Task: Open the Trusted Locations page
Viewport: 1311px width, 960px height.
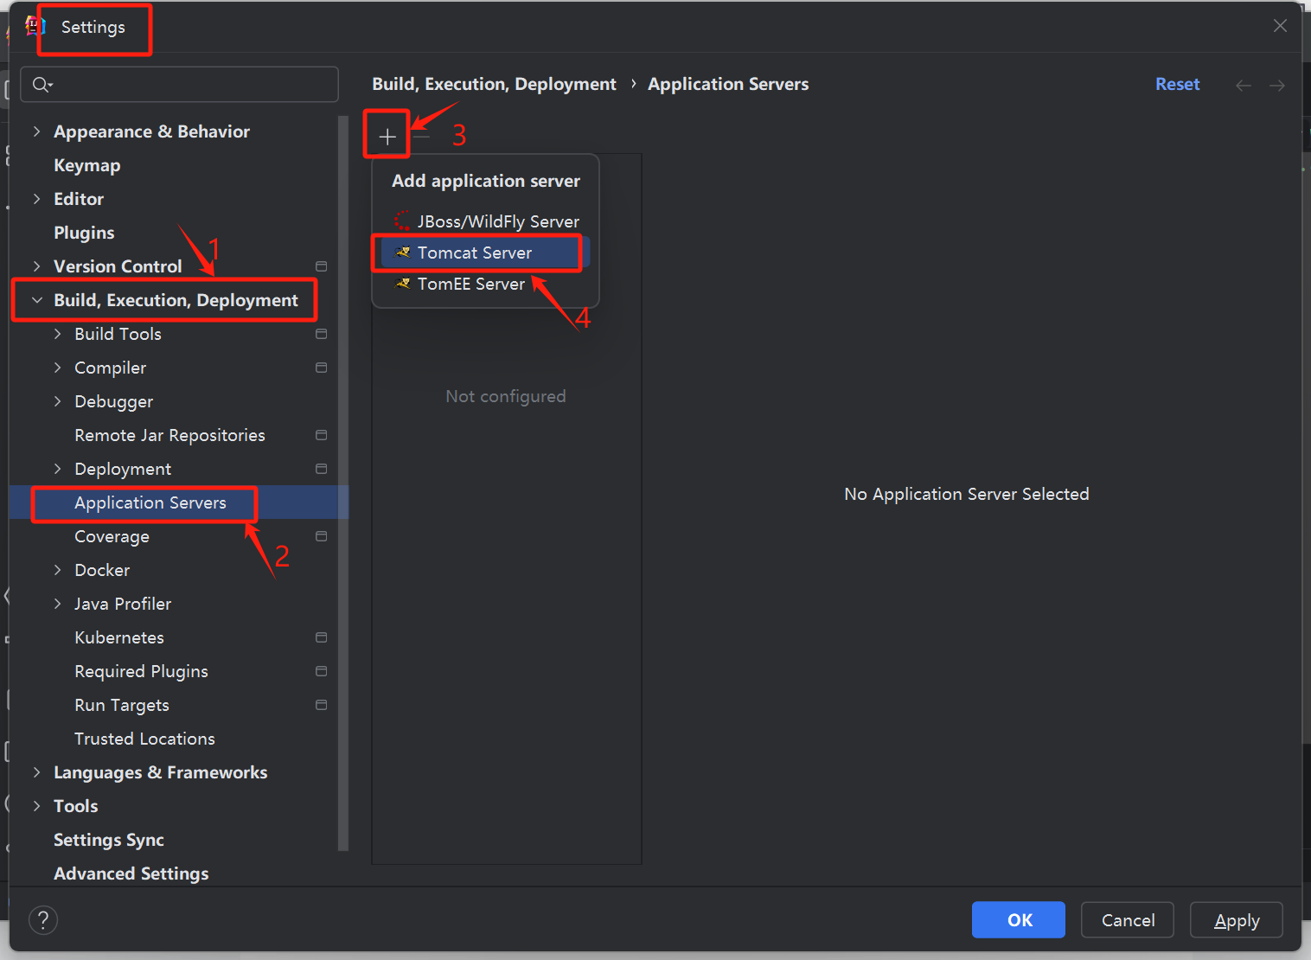Action: 145,739
